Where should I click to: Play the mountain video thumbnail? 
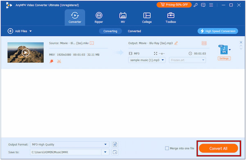(25, 53)
